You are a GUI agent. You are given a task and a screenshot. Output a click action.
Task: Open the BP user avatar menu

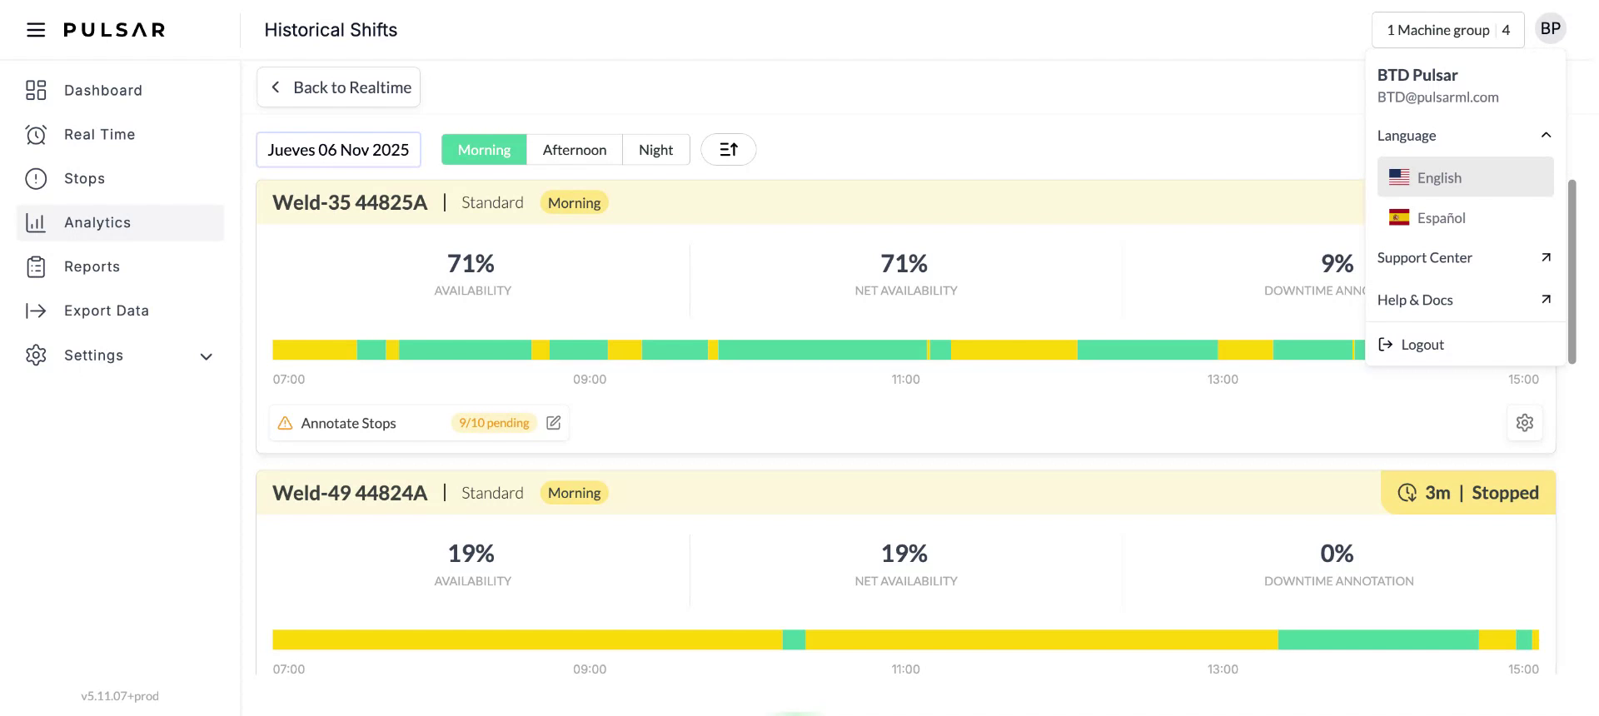pyautogui.click(x=1550, y=29)
